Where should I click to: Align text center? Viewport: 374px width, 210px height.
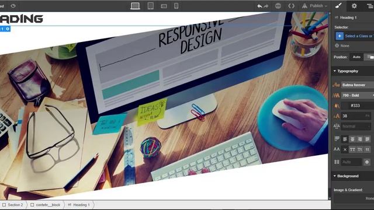(352, 139)
